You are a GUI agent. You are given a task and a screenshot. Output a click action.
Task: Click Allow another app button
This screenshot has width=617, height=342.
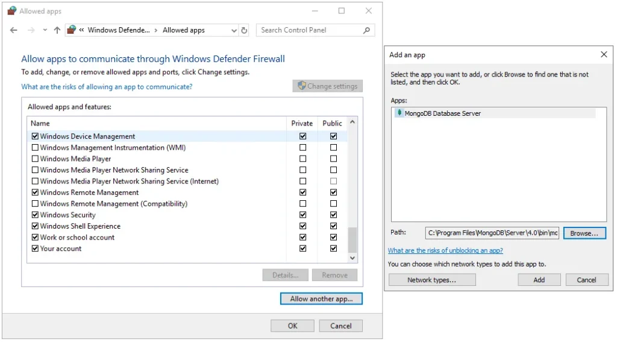coord(321,299)
